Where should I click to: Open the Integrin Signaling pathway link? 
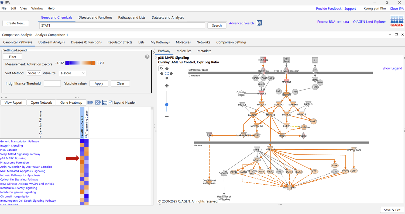click(12, 146)
